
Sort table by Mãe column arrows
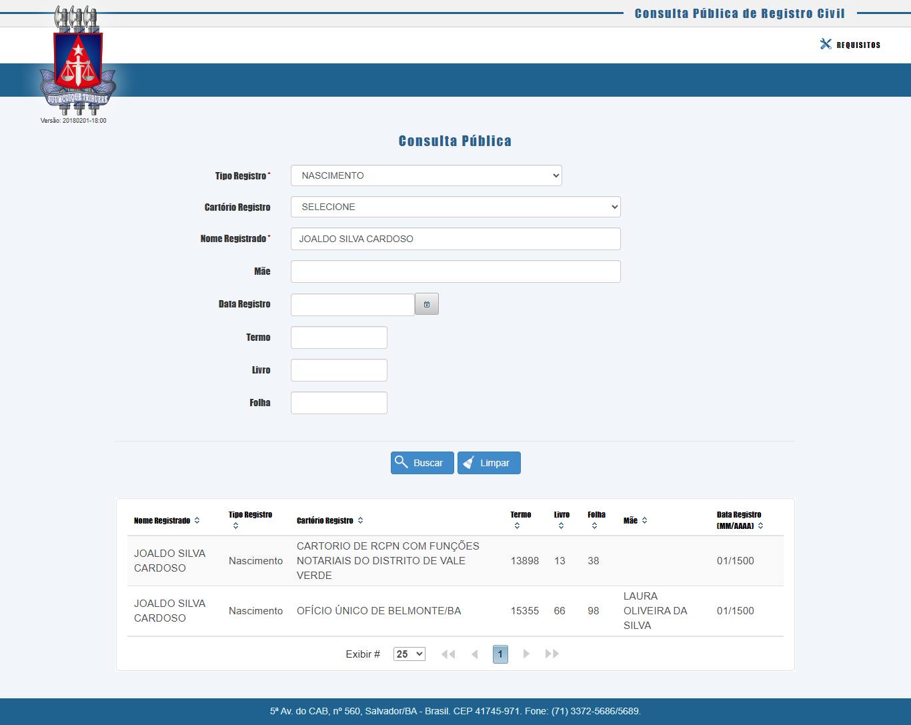pyautogui.click(x=644, y=520)
